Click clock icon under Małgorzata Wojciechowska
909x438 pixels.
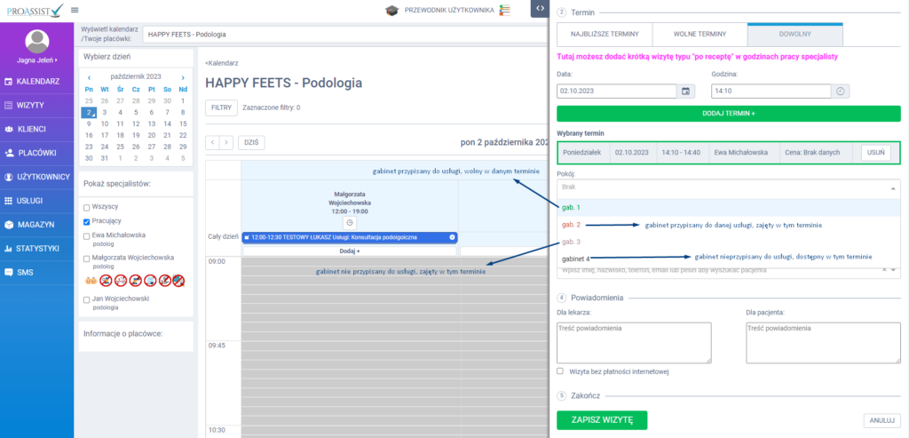[350, 221]
